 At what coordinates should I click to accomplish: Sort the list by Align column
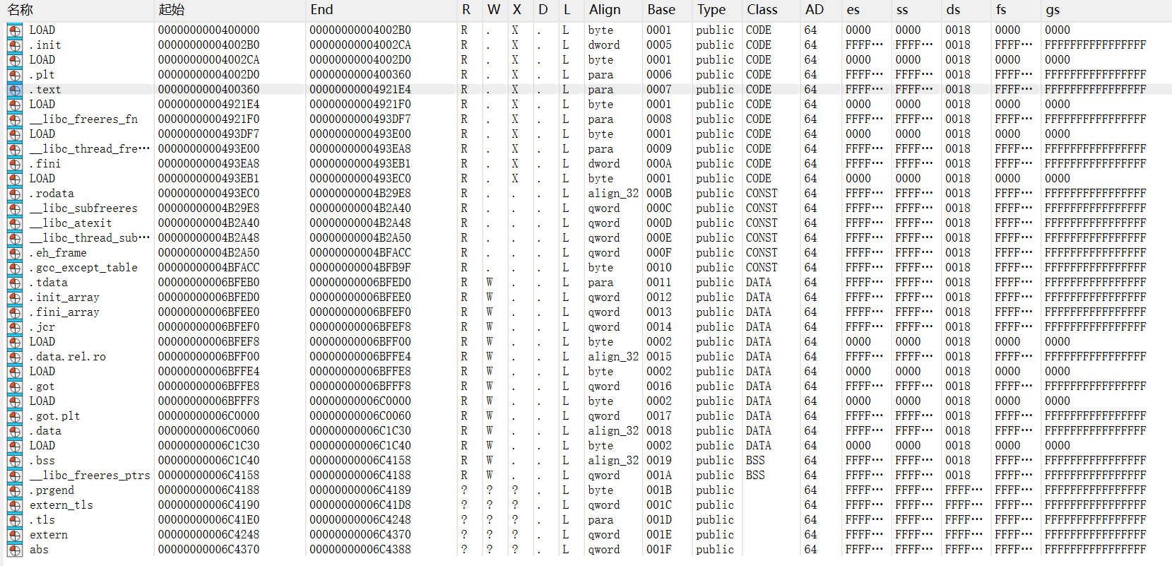[605, 10]
